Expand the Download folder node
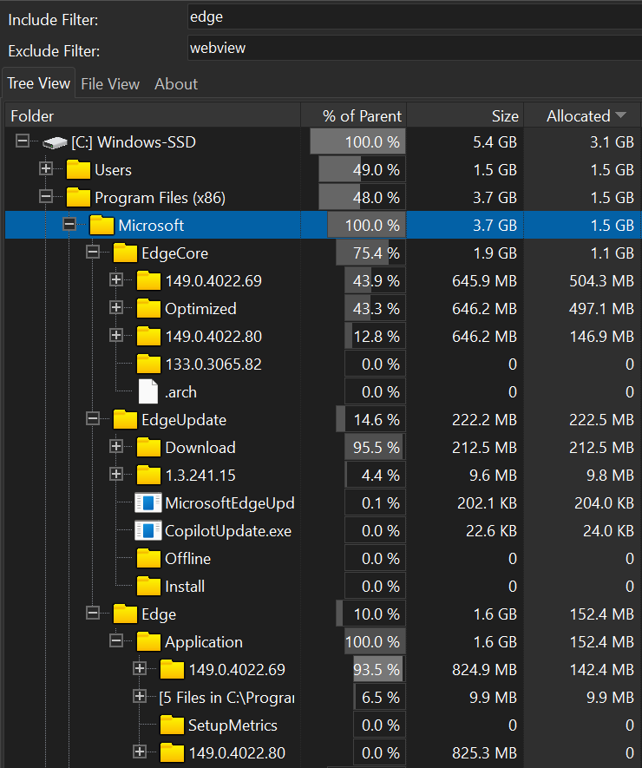This screenshot has height=768, width=642. 116,446
